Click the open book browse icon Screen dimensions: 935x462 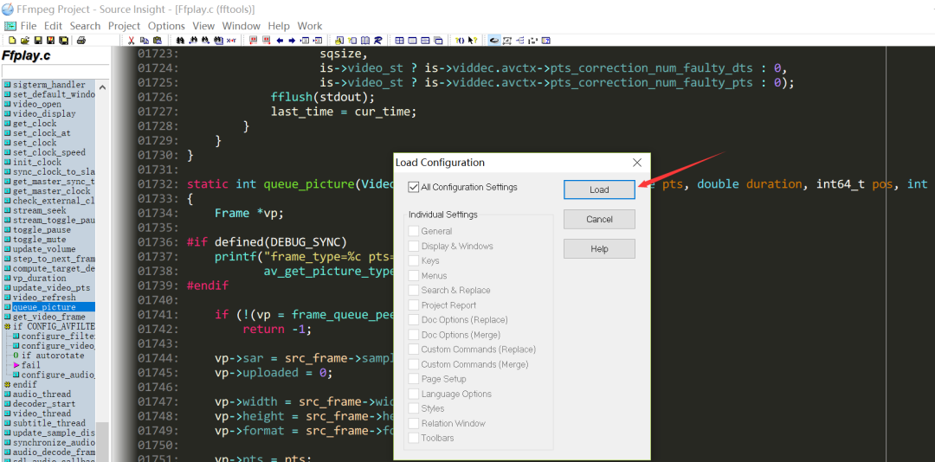click(365, 41)
